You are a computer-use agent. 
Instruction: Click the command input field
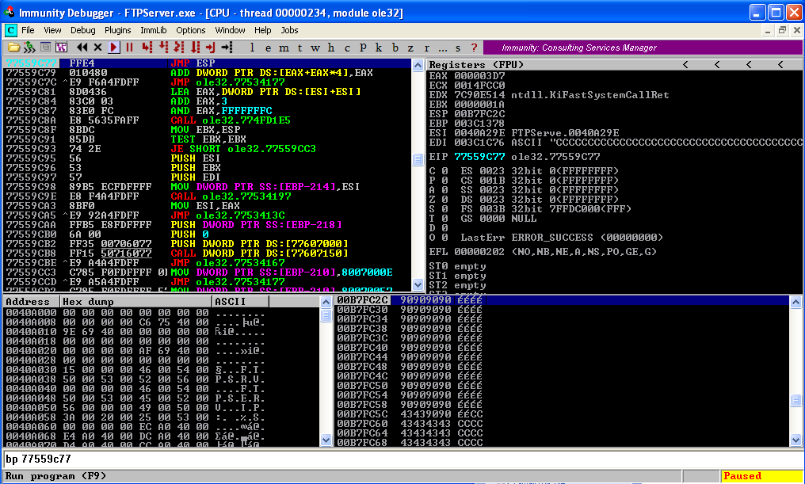point(402,459)
